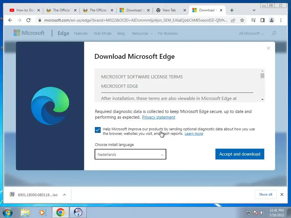This screenshot has height=218, width=291.
Task: Open Bing navigation item
Action: click(x=121, y=33)
